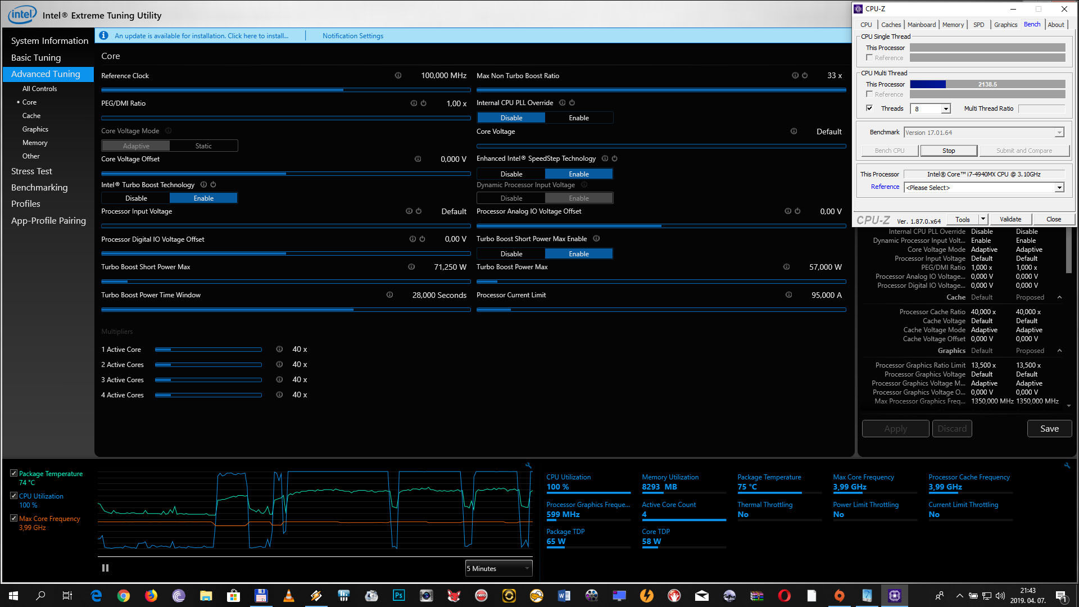This screenshot has width=1079, height=607.
Task: Click the Close button at CPU-Z bottom
Action: point(1054,219)
